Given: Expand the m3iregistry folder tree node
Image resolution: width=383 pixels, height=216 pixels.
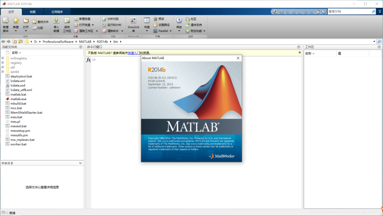Looking at the screenshot, I should pos(3,58).
